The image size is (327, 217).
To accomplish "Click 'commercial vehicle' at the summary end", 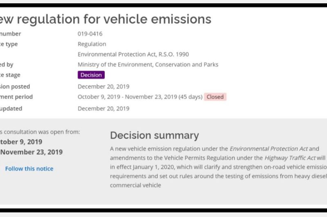I will (135, 185).
